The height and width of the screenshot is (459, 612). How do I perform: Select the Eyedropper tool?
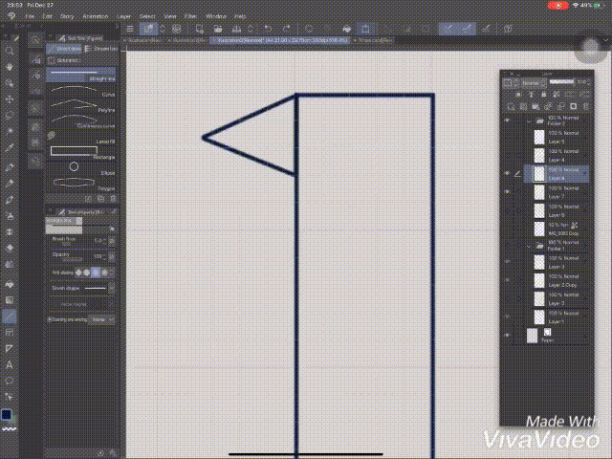(10, 147)
